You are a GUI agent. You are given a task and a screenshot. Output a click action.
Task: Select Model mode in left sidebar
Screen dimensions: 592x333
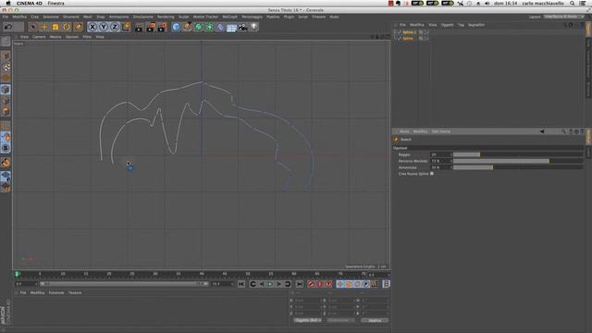[6, 55]
